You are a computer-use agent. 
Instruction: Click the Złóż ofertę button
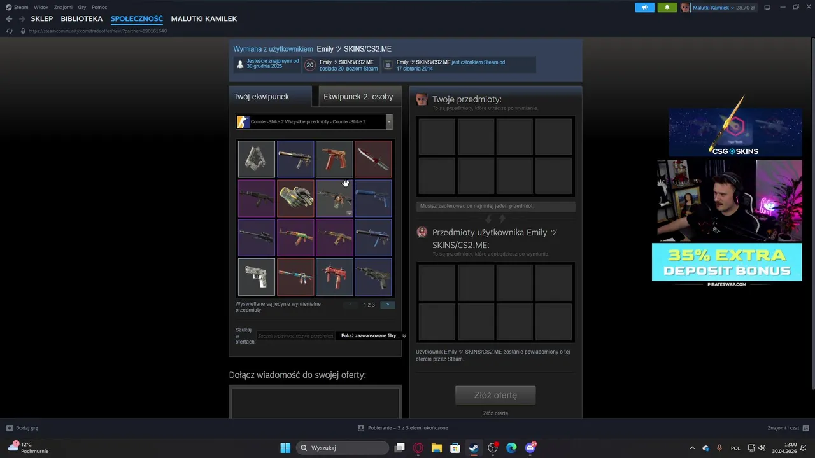[x=495, y=395]
